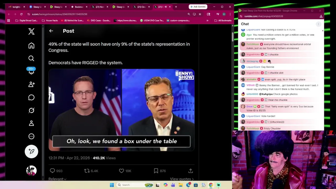Expand hidden bookmarks overflow chevron
Screen dimensions: 336x189
[x=207, y=20]
